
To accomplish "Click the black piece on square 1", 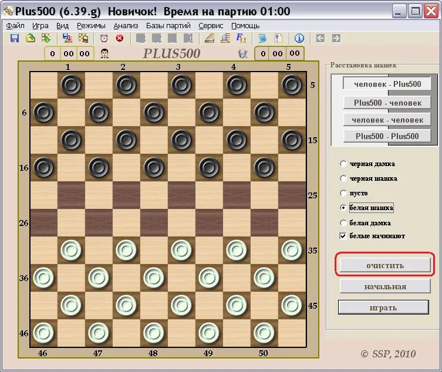I will 71,85.
